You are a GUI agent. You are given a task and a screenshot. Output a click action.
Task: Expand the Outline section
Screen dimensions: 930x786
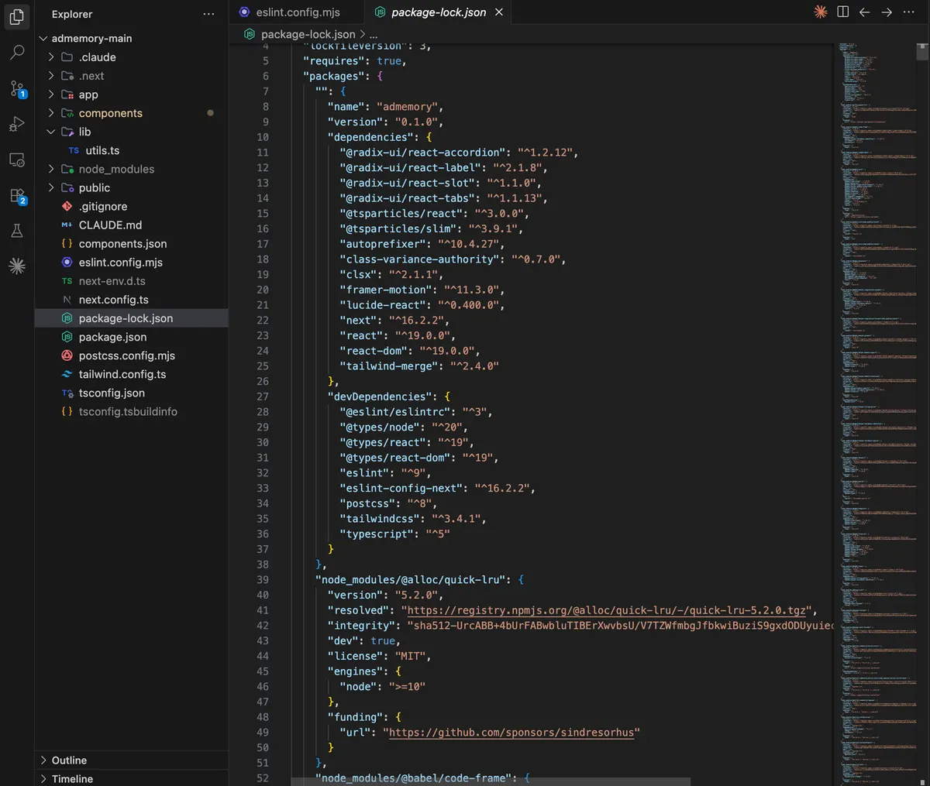pos(132,760)
